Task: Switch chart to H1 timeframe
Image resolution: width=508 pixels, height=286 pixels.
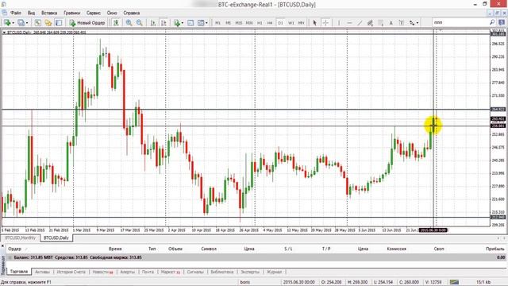Action: click(x=260, y=23)
